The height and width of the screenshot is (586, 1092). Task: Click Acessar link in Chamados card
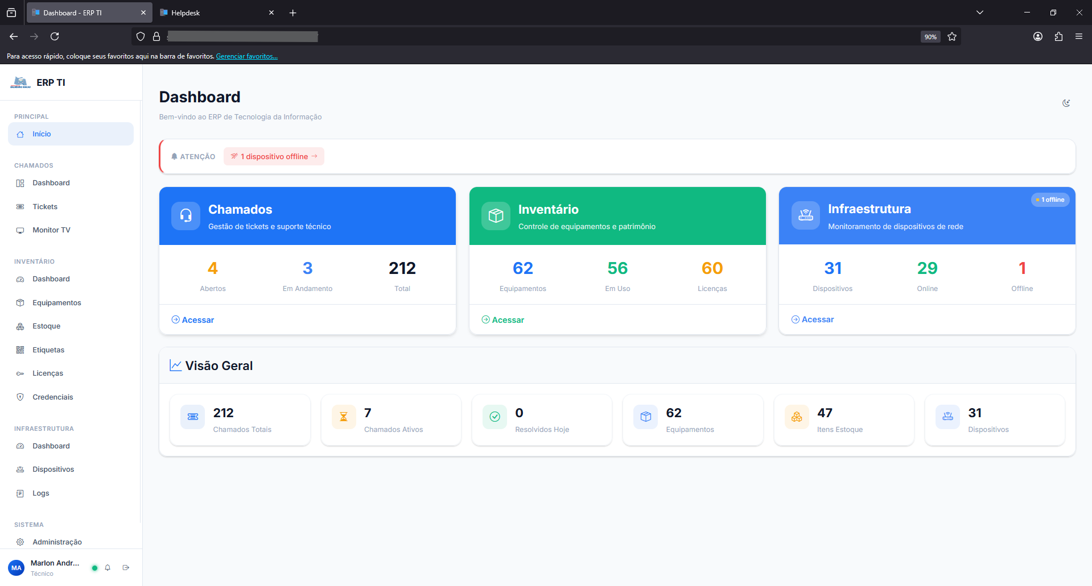[193, 320]
